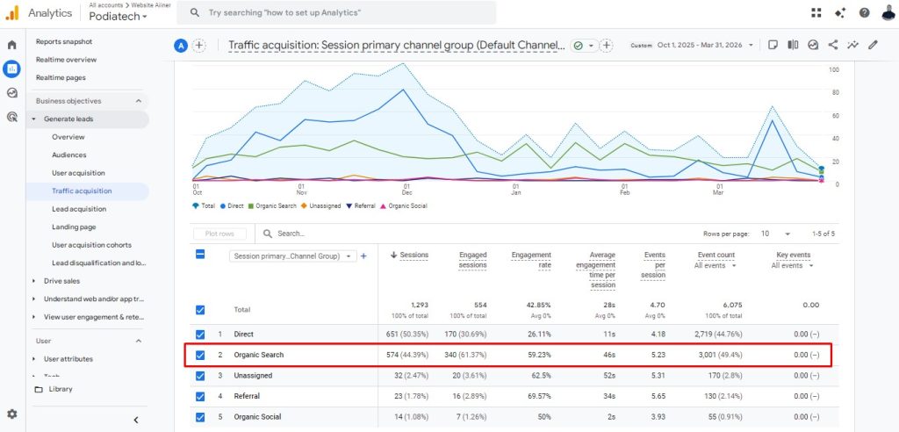This screenshot has width=899, height=432.
Task: Open the date range picker dropdown
Action: [693, 46]
